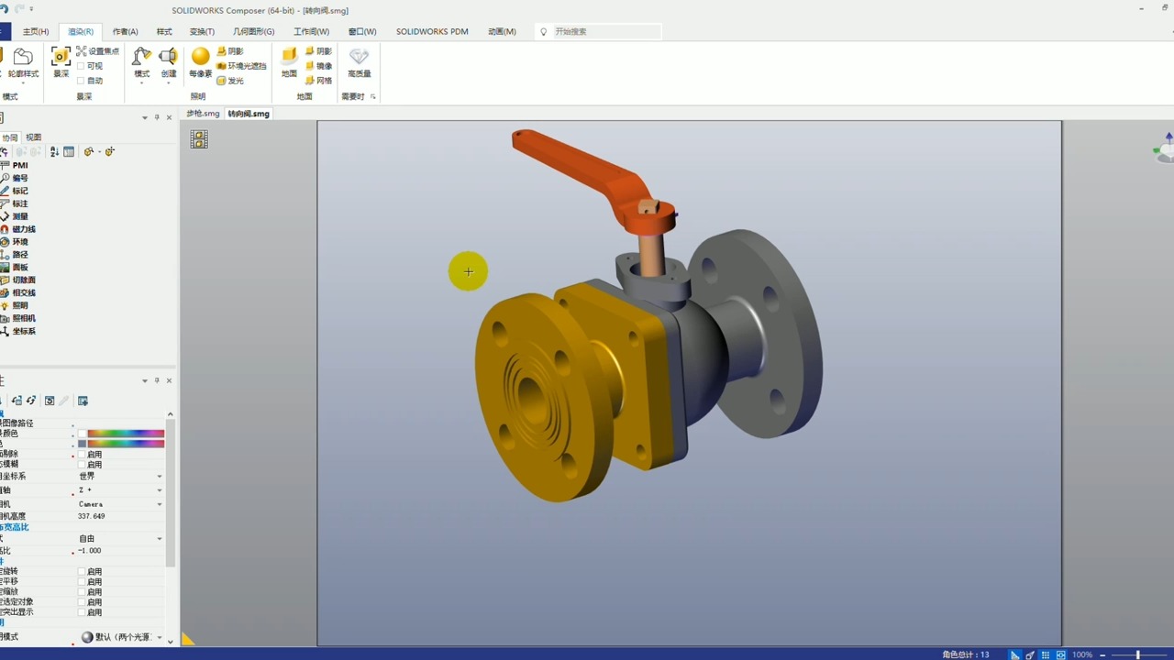
Task: Select the PMI tree item
Action: pyautogui.click(x=20, y=165)
